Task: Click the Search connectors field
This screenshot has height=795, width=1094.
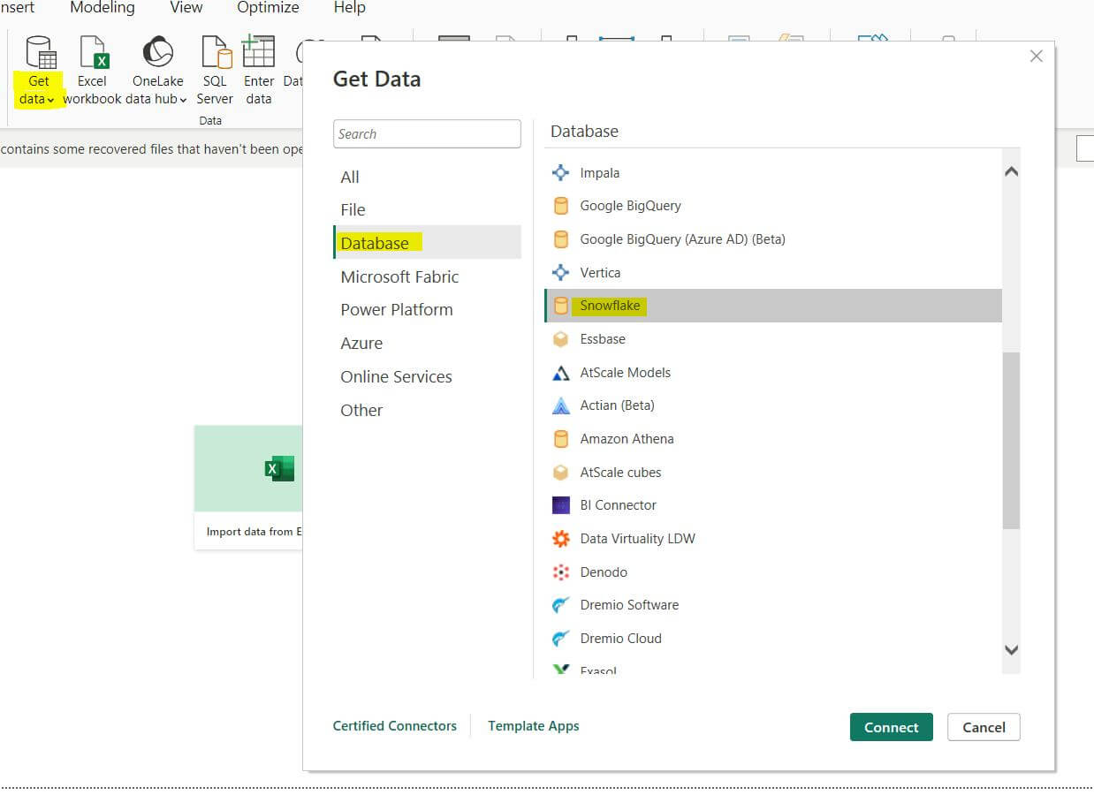Action: [x=427, y=134]
